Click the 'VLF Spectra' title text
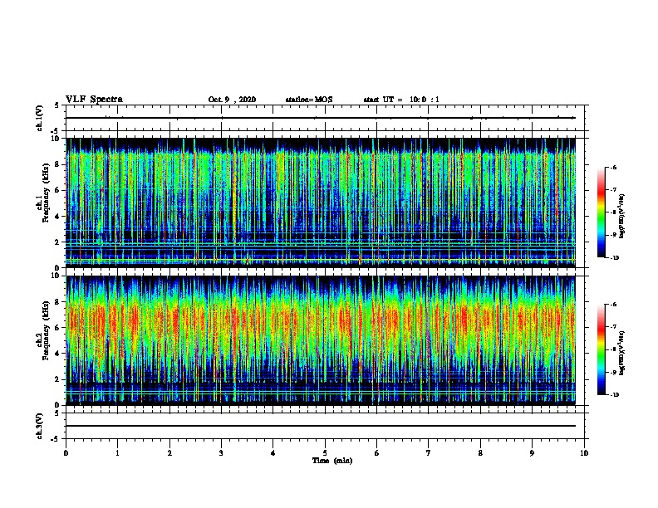The image size is (658, 508). click(94, 100)
